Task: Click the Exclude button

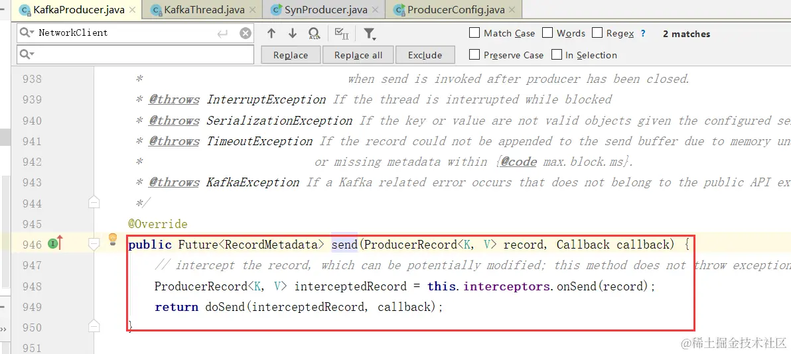Action: pos(425,55)
